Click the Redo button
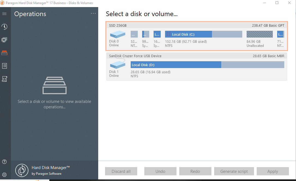The height and width of the screenshot is (181, 296). (x=195, y=171)
